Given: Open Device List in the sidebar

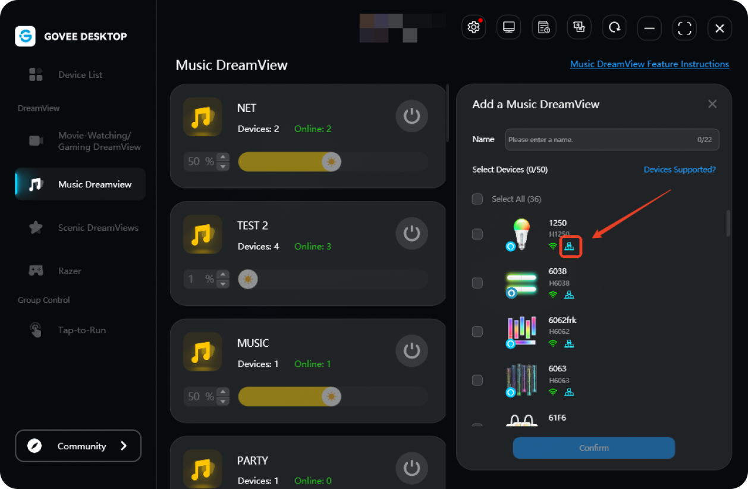Looking at the screenshot, I should (80, 75).
